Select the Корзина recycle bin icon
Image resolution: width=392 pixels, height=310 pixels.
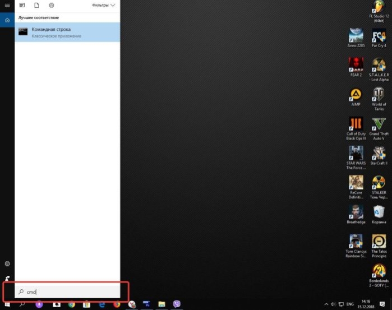pos(379,214)
